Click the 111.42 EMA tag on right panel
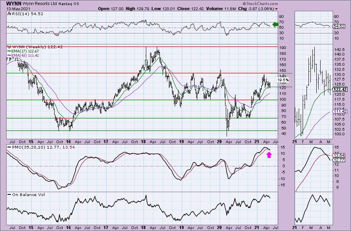This screenshot has width=351, height=231. coord(340,111)
